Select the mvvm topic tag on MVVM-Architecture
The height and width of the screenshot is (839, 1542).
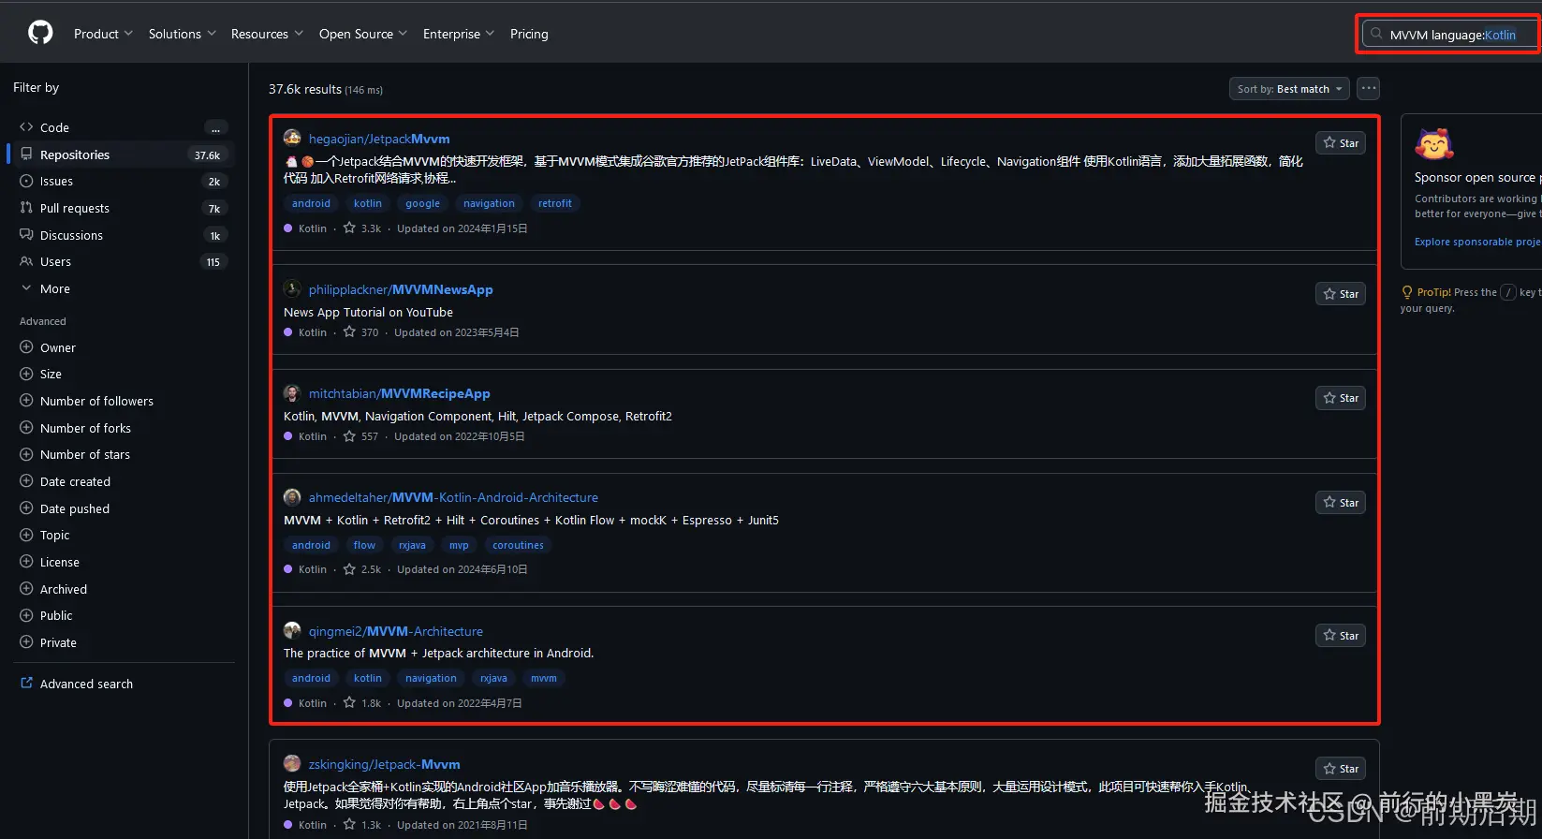click(x=544, y=678)
